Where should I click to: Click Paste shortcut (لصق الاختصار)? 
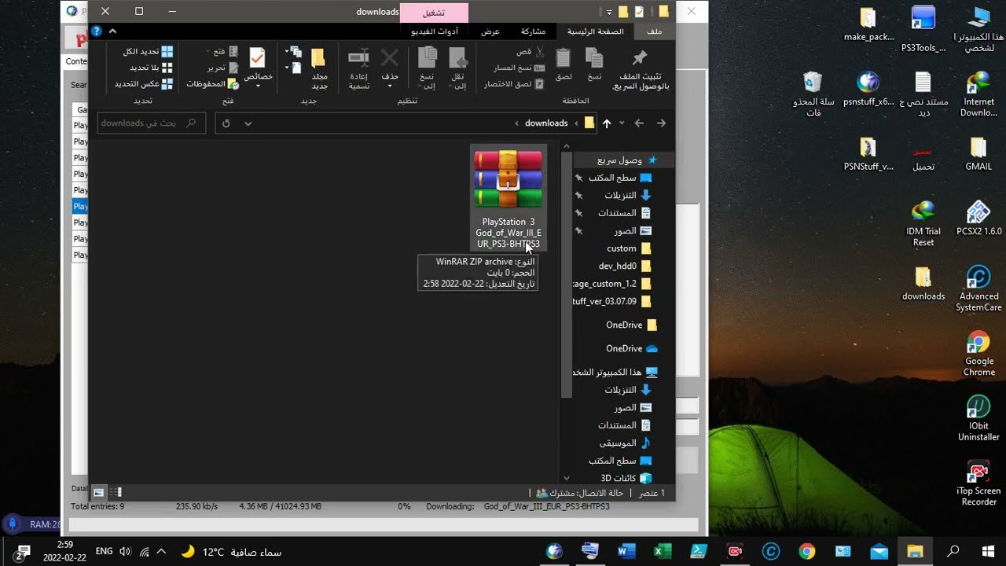point(515,84)
